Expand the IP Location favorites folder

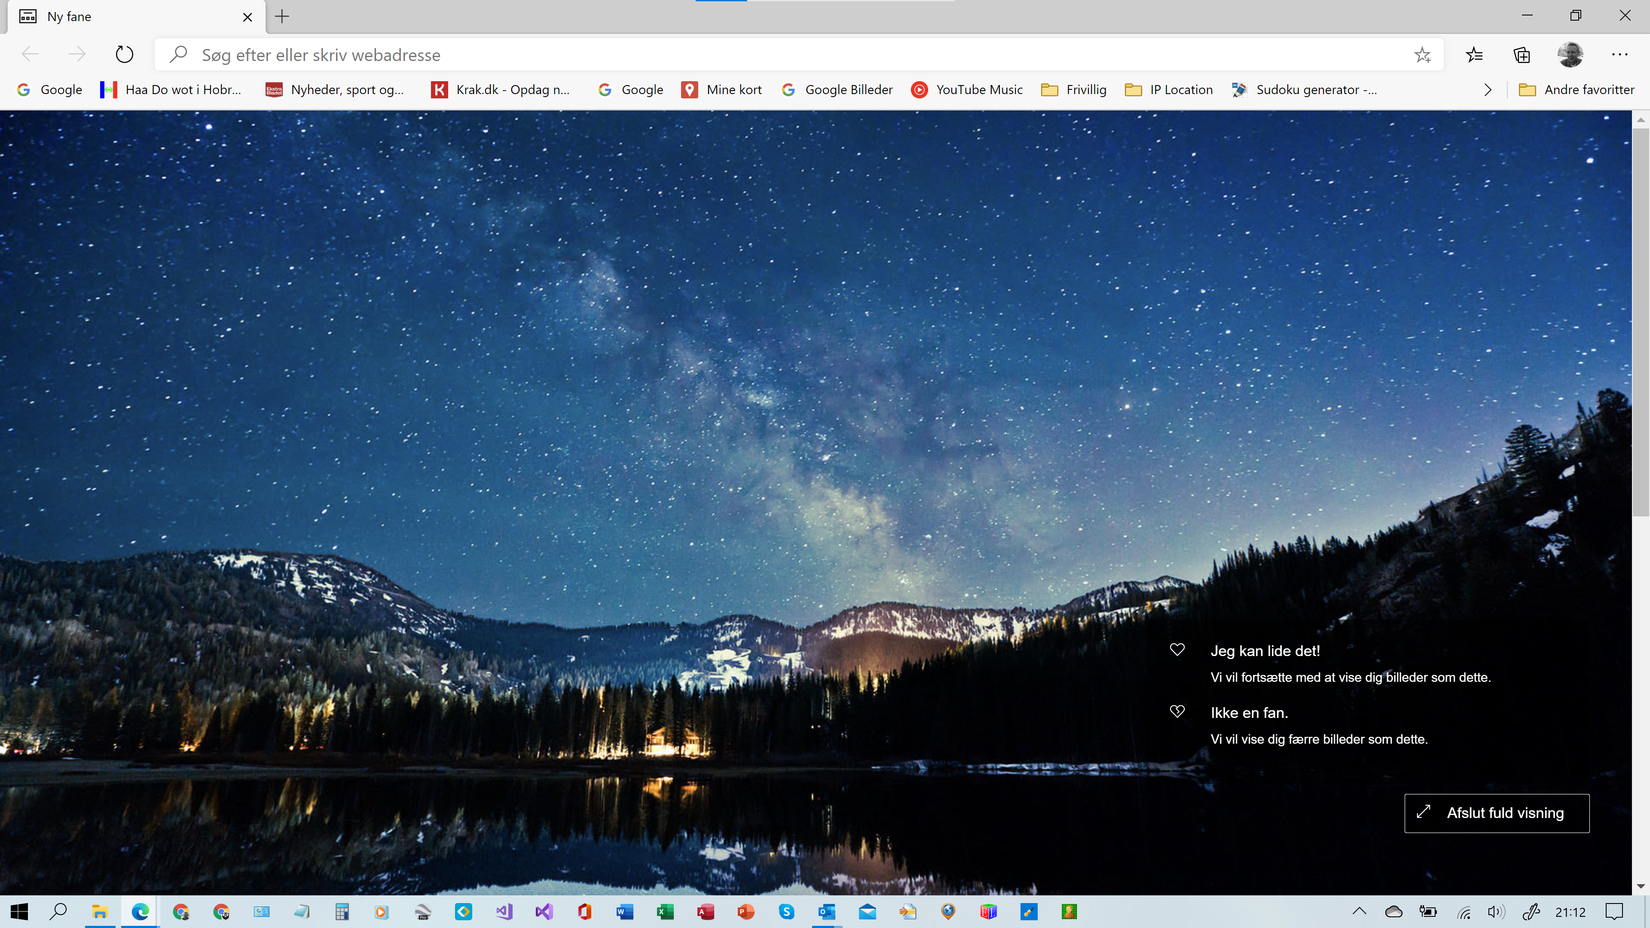pos(1169,90)
